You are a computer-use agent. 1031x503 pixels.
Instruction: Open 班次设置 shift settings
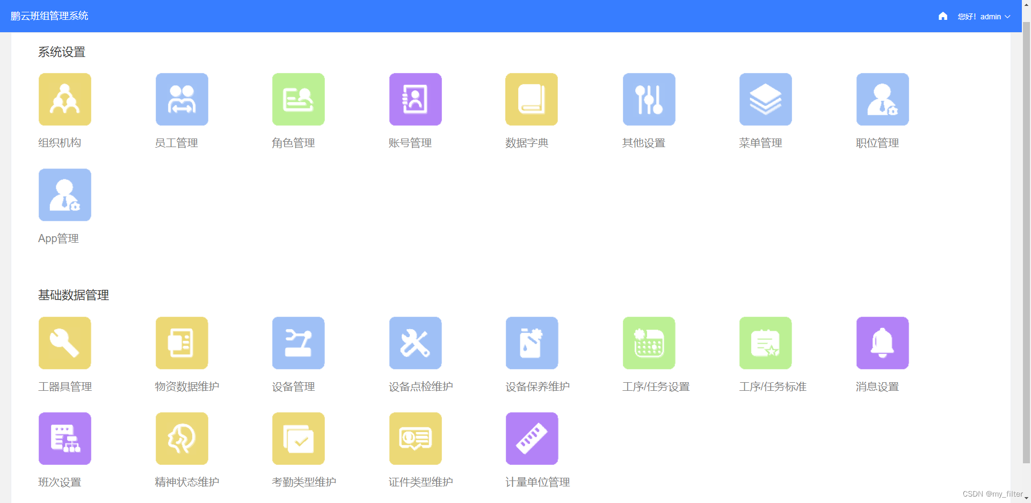pos(64,439)
